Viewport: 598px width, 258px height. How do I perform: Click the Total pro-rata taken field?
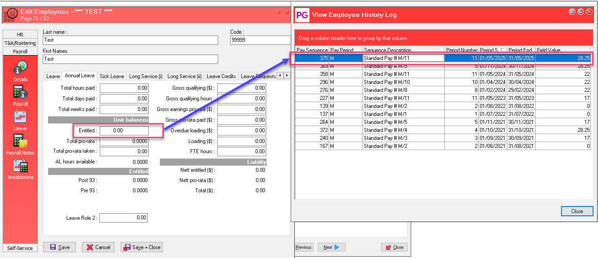point(124,151)
